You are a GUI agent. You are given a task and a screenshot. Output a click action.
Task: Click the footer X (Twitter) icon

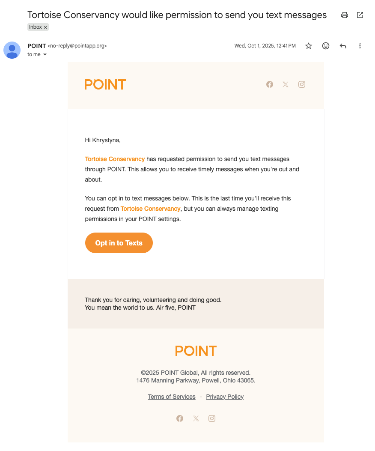click(x=196, y=418)
